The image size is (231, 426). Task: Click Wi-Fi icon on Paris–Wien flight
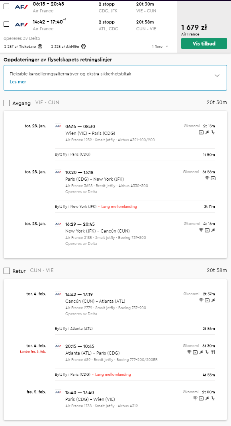[195, 398]
